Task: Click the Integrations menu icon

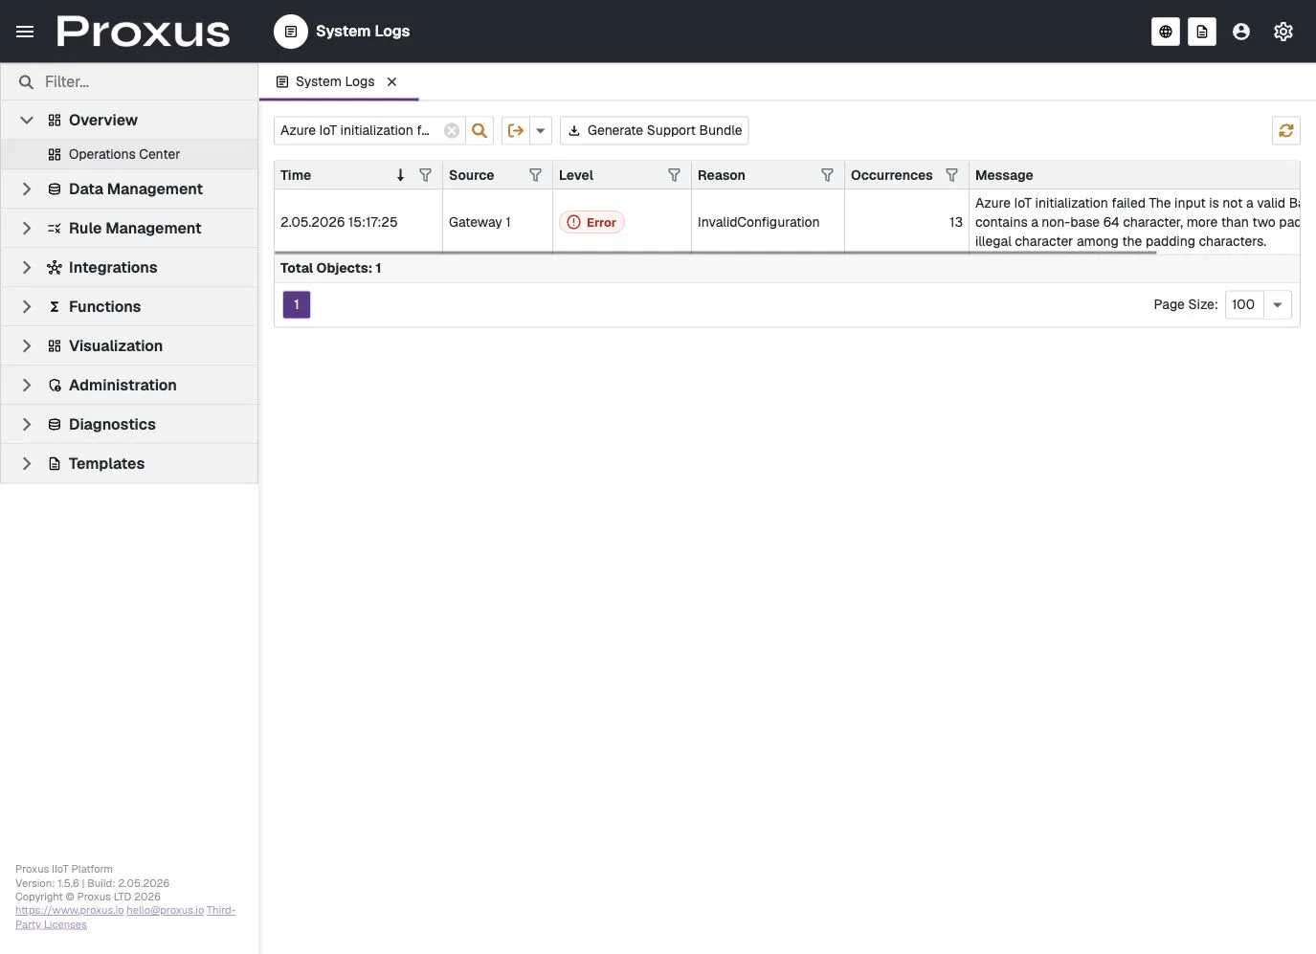Action: pyautogui.click(x=55, y=268)
